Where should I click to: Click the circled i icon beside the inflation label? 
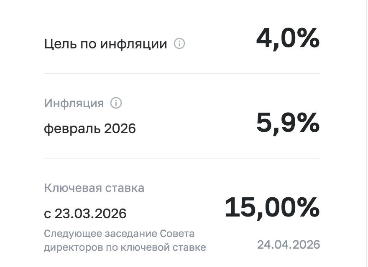coord(116,103)
